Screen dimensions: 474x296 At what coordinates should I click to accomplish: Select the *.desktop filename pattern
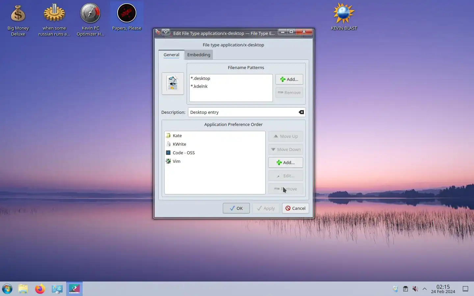pyautogui.click(x=231, y=78)
